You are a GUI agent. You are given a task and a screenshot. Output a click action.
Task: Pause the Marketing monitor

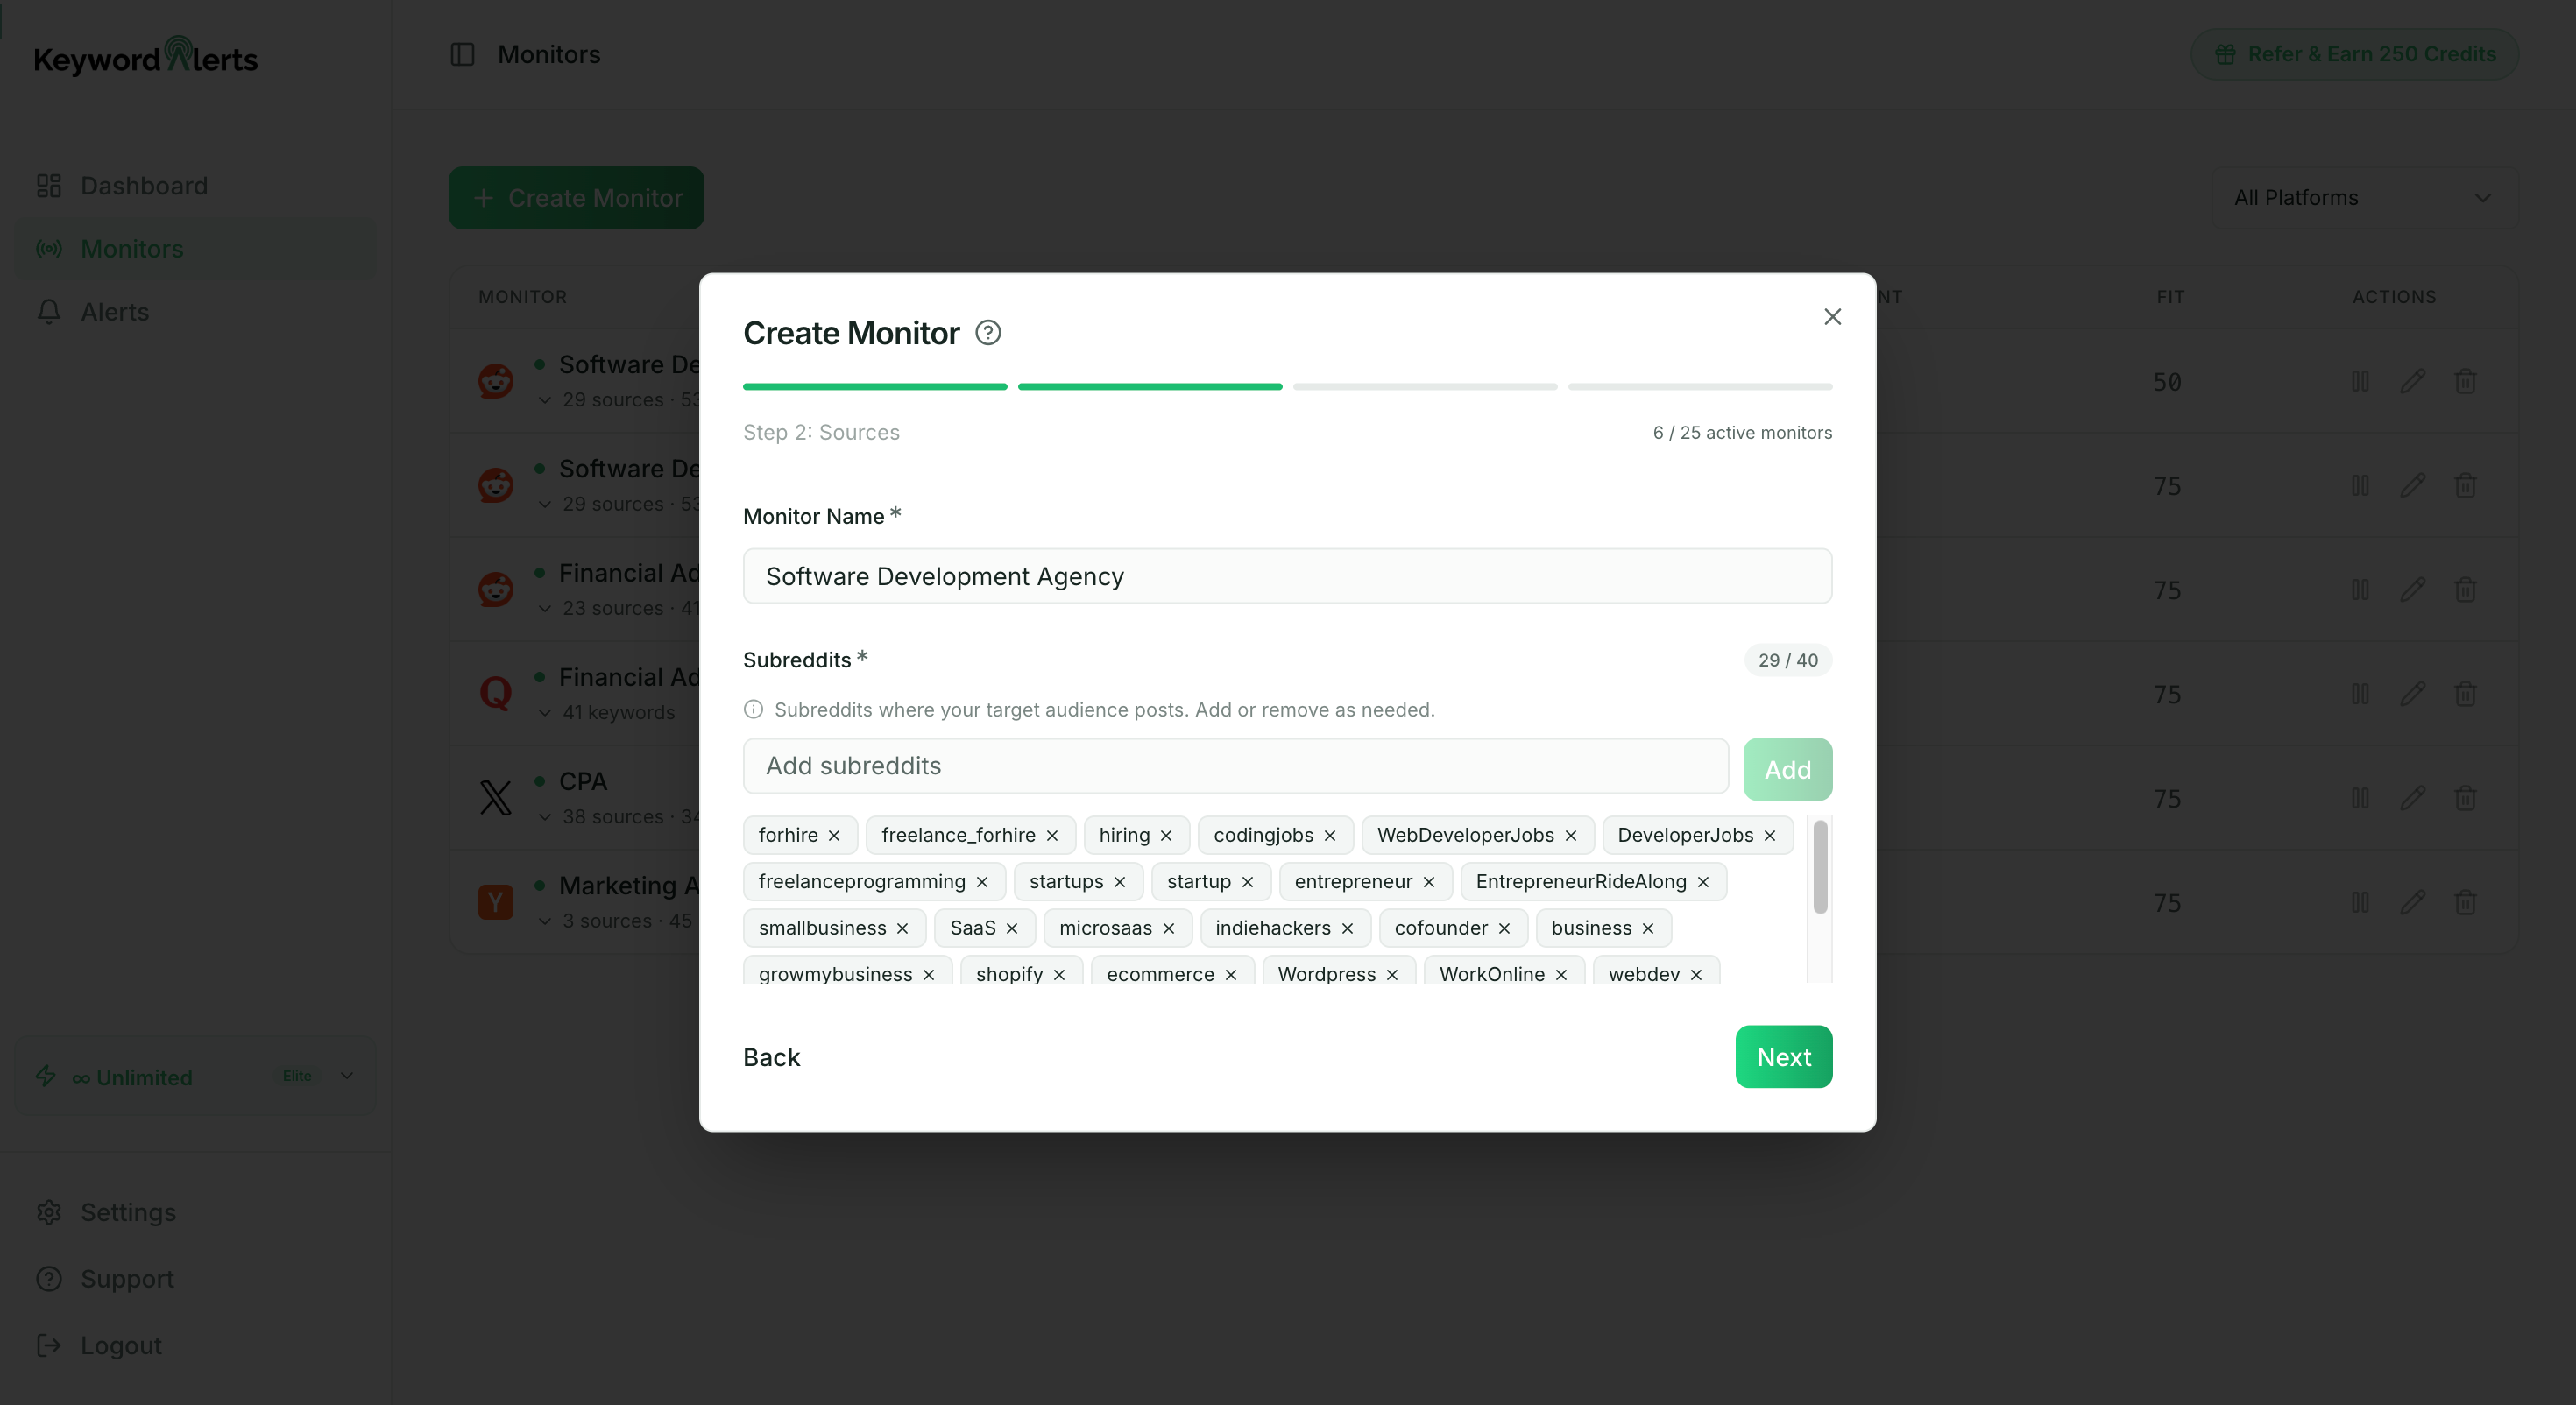[x=2360, y=903]
